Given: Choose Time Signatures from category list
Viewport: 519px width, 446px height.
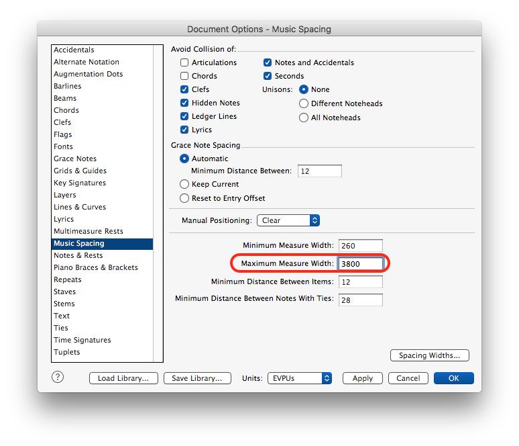Looking at the screenshot, I should pyautogui.click(x=82, y=340).
